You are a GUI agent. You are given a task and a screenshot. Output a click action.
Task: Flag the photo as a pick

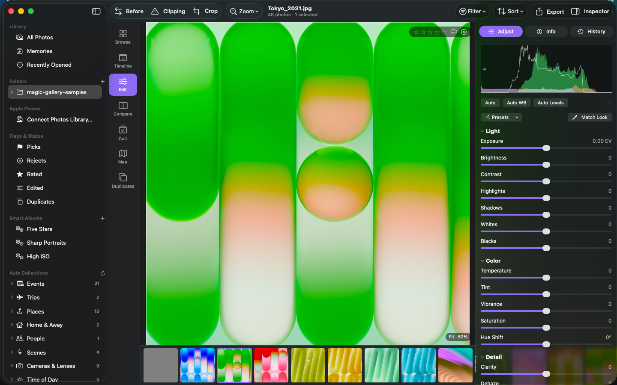coord(454,32)
